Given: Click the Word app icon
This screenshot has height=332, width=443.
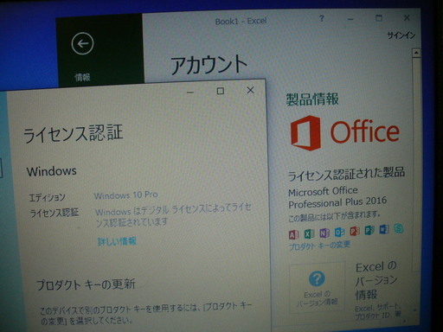Looking at the screenshot, I should 384,229.
